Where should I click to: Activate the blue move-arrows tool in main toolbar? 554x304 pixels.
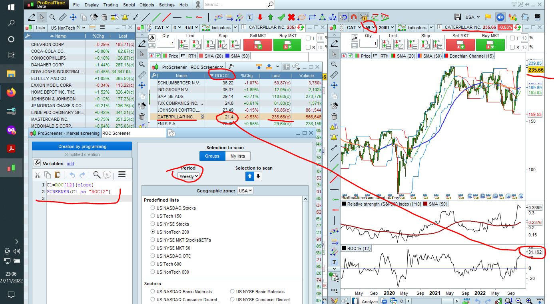click(73, 17)
